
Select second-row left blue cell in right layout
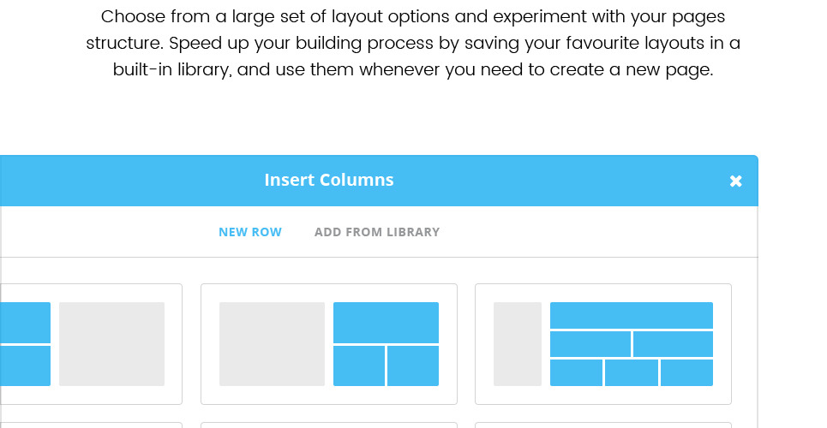[x=590, y=344]
